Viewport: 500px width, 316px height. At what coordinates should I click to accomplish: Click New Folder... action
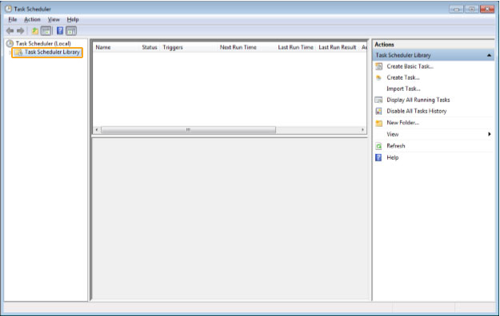402,123
